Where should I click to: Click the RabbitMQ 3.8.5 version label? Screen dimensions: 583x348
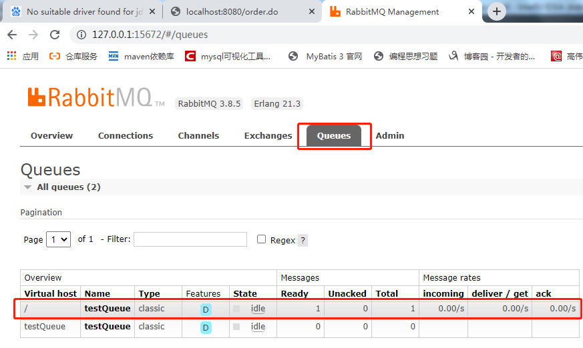coord(209,104)
